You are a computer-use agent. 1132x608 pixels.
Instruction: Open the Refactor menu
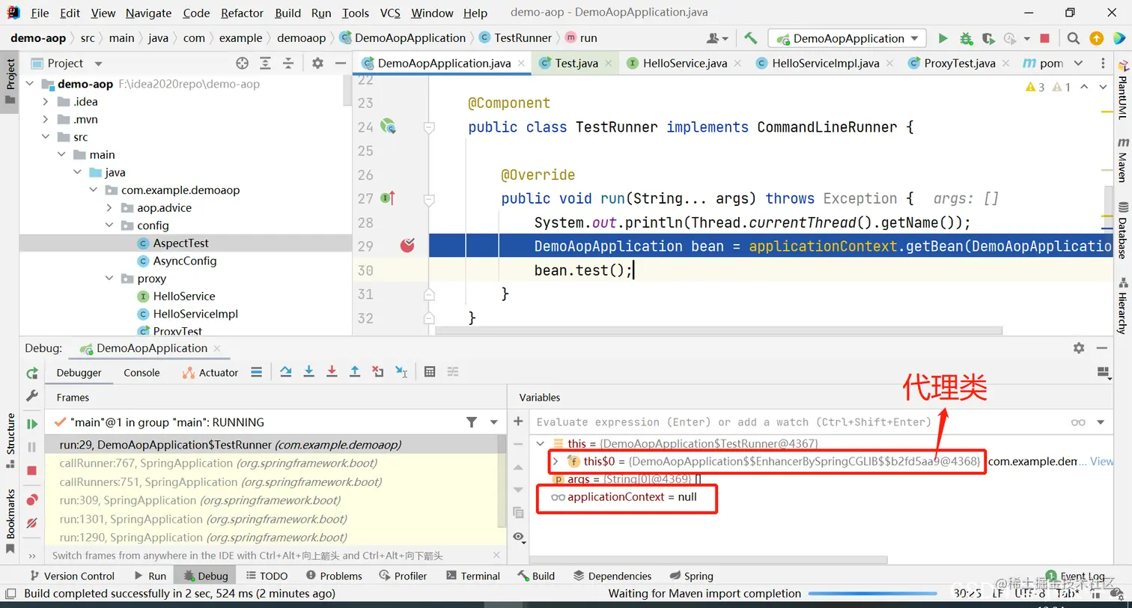click(242, 13)
